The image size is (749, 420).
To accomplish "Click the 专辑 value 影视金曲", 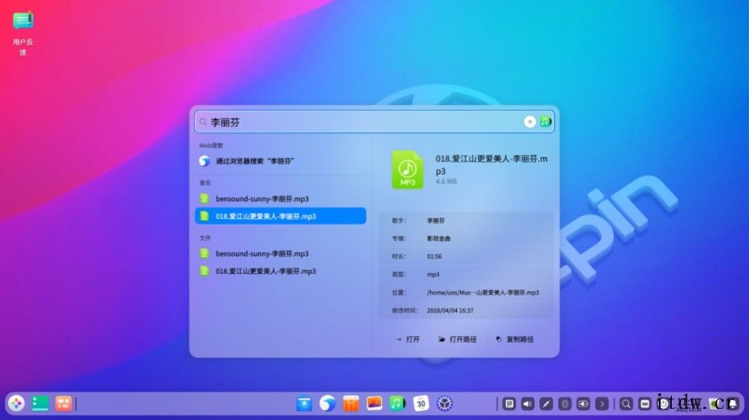I will point(438,238).
